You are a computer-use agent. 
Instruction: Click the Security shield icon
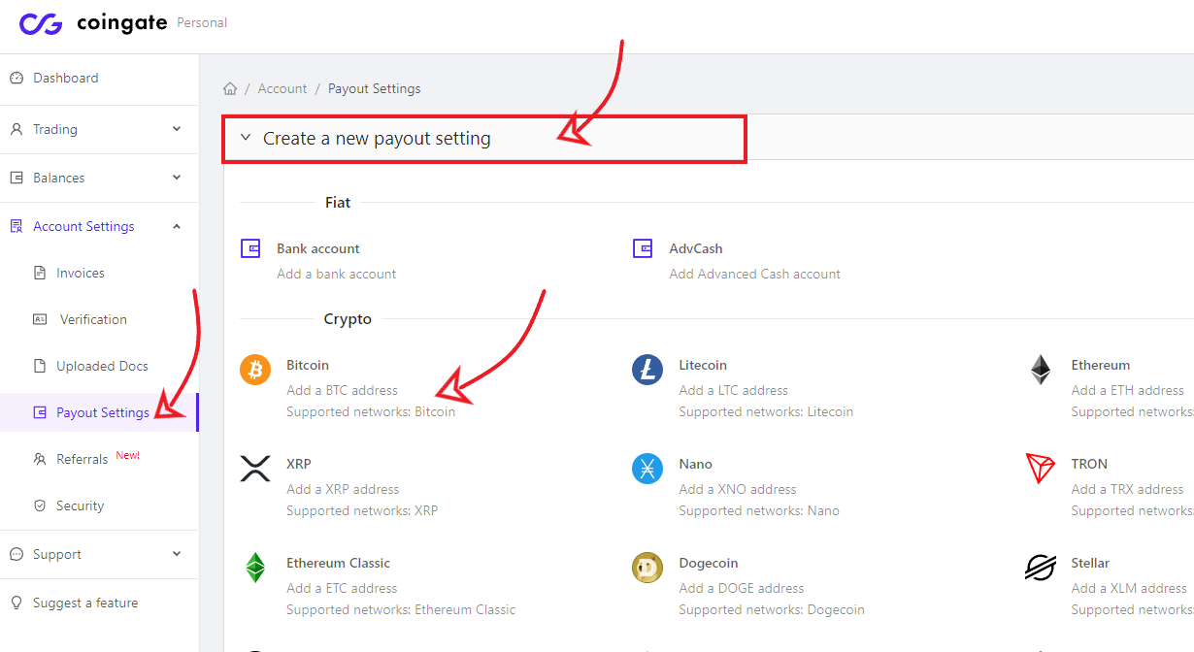(40, 505)
